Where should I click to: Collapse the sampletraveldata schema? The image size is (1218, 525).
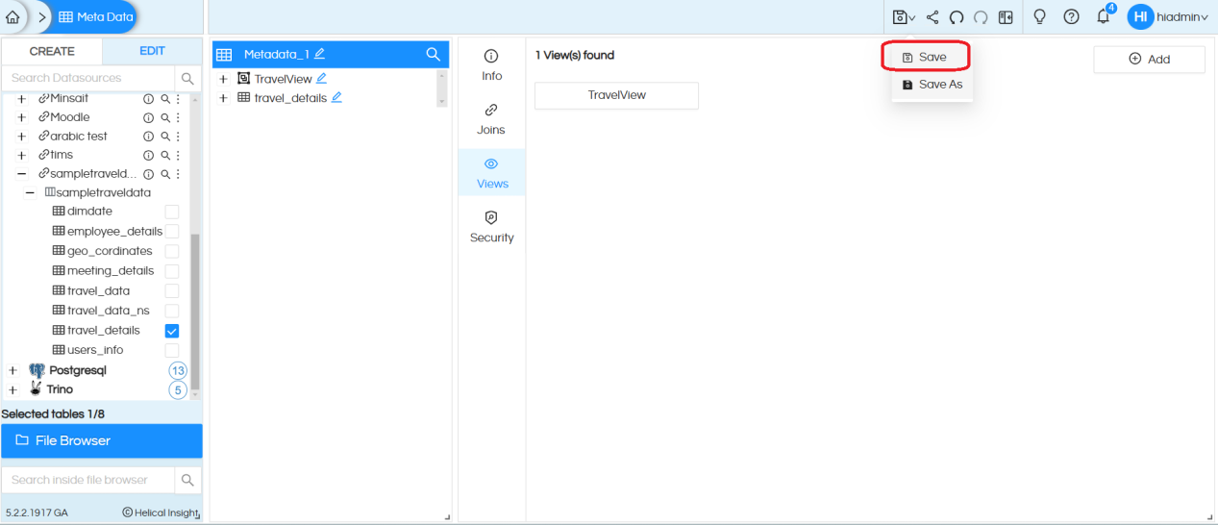click(x=30, y=192)
